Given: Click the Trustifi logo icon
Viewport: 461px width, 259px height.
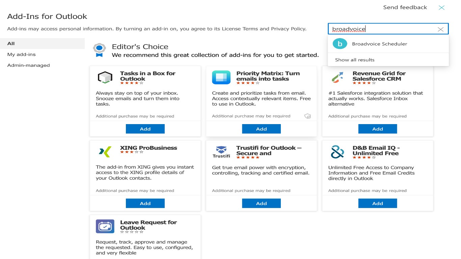Looking at the screenshot, I should click(x=221, y=152).
